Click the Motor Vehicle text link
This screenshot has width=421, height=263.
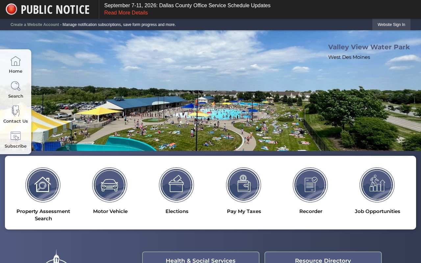(110, 211)
